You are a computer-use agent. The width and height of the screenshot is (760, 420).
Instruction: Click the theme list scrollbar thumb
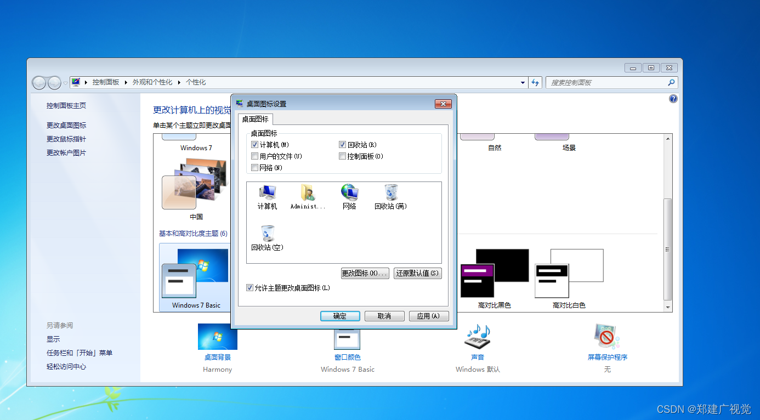pyautogui.click(x=667, y=249)
